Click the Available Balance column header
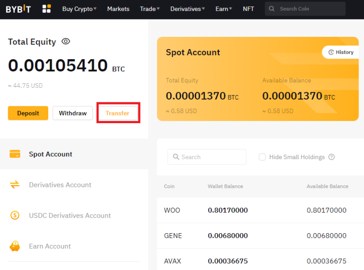Viewport: 364px width, 270px height. tap(328, 186)
